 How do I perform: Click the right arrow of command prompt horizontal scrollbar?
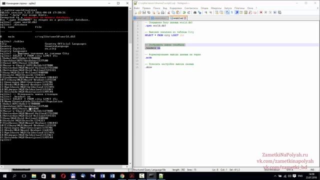click(x=126, y=166)
